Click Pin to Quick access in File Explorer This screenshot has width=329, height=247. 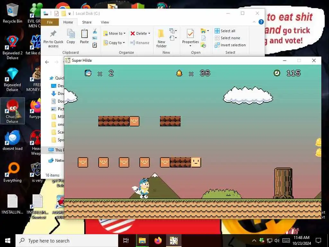(53, 39)
